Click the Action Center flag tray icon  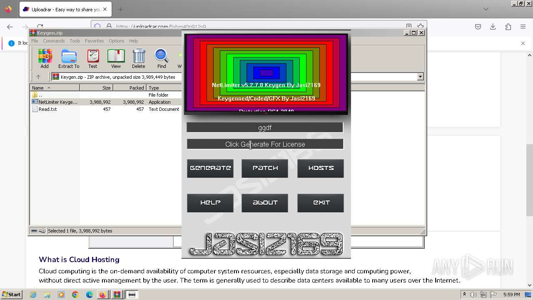point(493,295)
